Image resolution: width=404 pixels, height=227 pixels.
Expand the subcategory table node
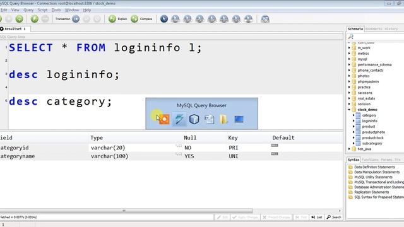(x=353, y=143)
